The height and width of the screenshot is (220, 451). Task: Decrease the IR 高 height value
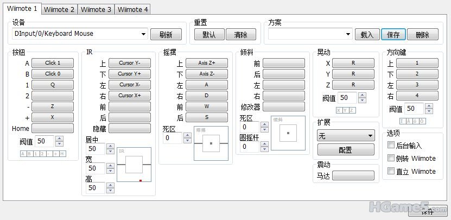pos(111,190)
